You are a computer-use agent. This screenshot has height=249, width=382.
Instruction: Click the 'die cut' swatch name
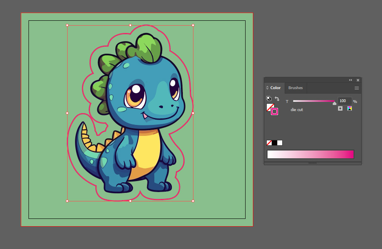[x=297, y=110]
